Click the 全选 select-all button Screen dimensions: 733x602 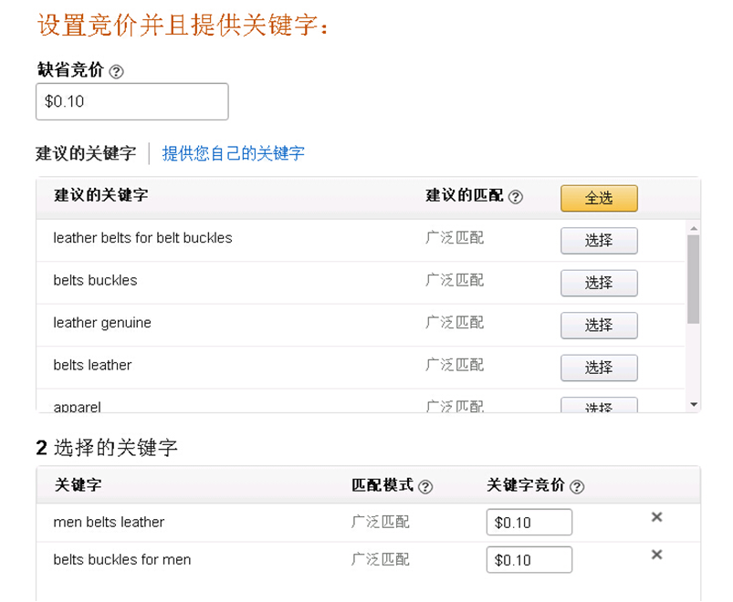[x=599, y=198]
